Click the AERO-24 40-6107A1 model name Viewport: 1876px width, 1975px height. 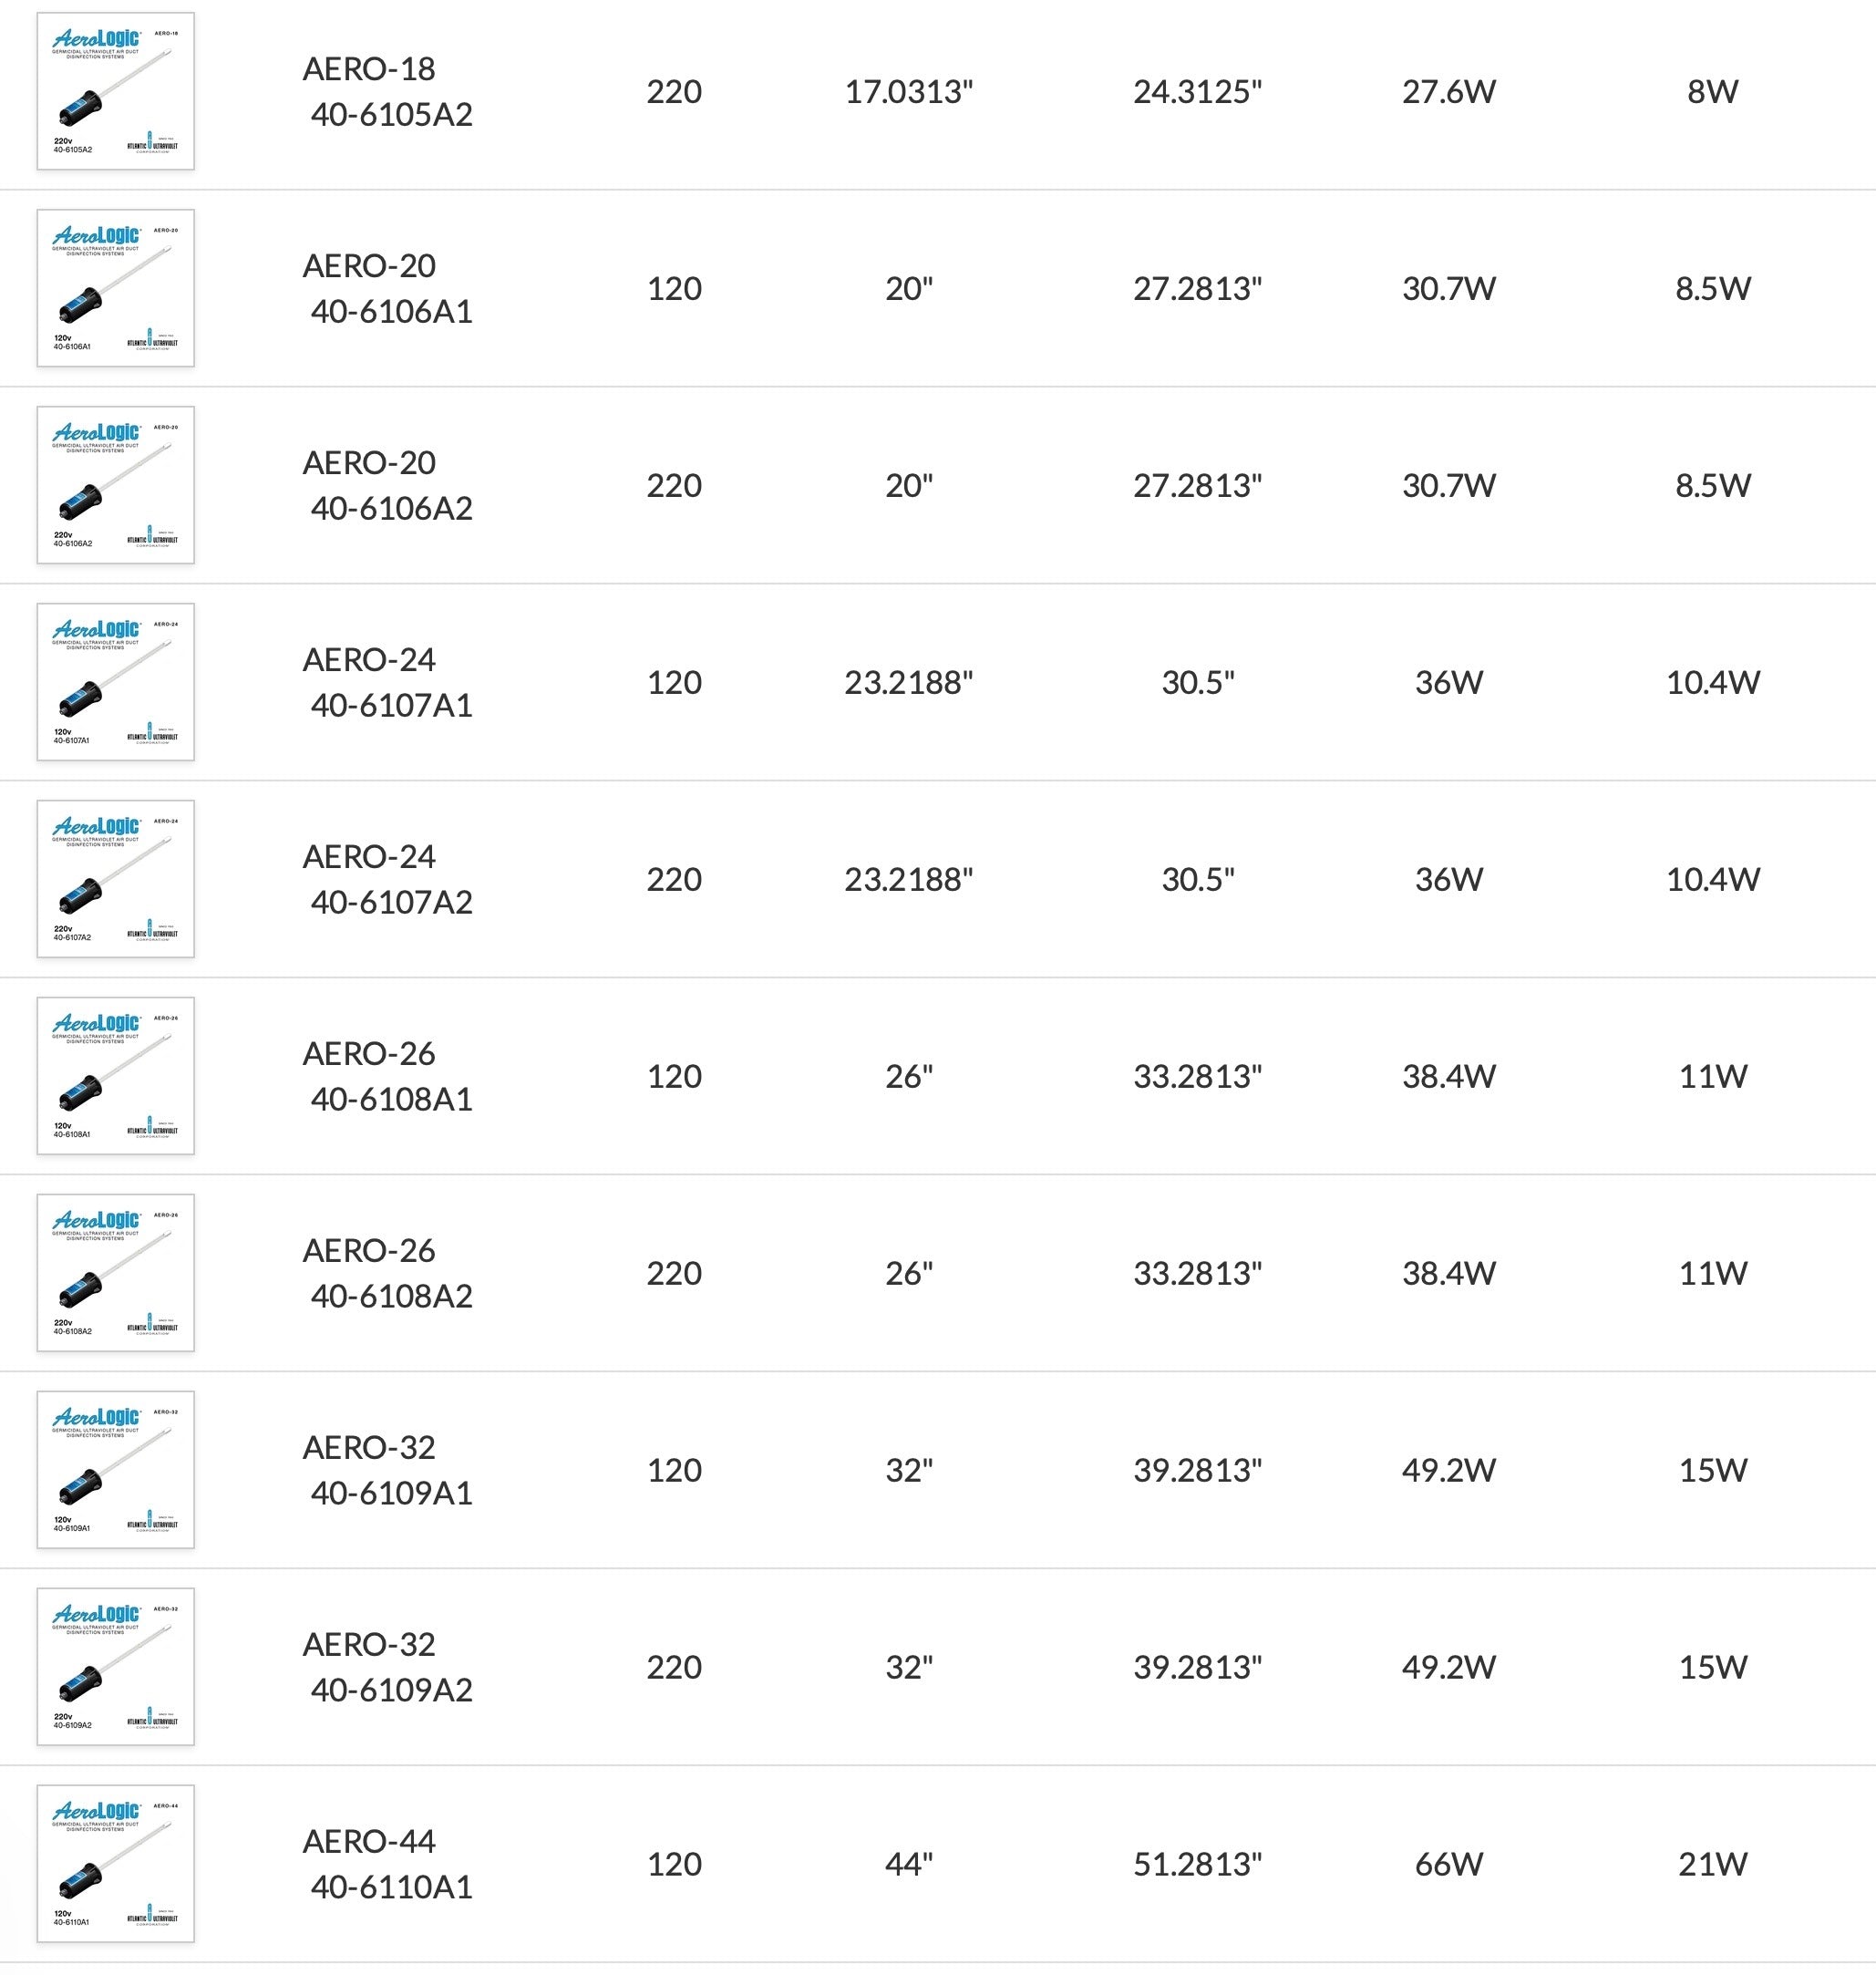click(387, 682)
